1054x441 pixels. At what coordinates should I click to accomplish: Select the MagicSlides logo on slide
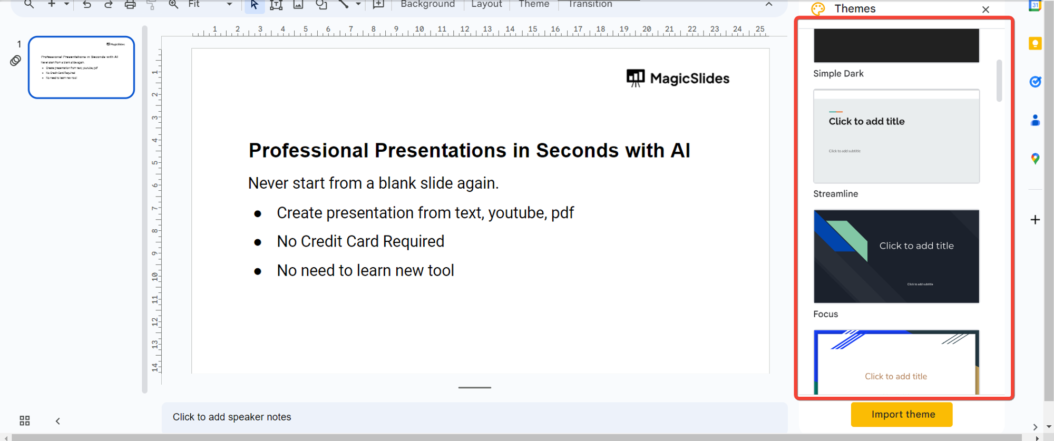(x=678, y=79)
